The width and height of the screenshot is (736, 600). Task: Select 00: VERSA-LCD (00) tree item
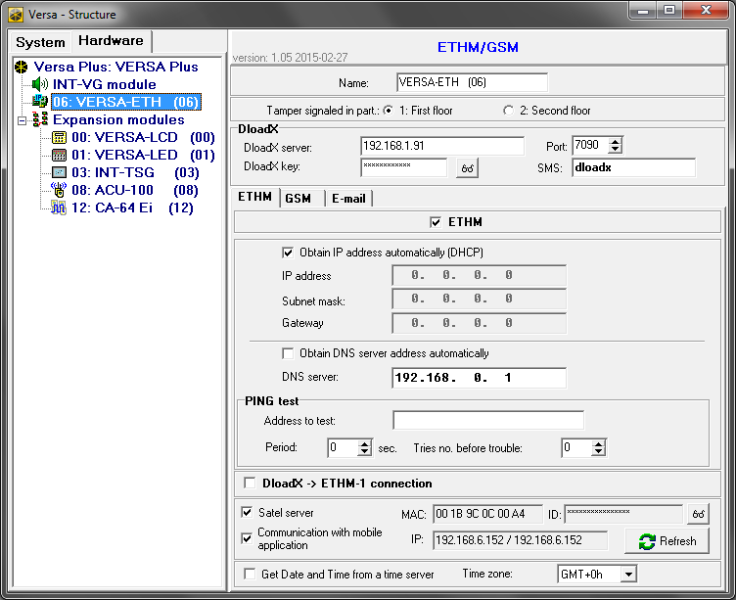[x=143, y=138]
